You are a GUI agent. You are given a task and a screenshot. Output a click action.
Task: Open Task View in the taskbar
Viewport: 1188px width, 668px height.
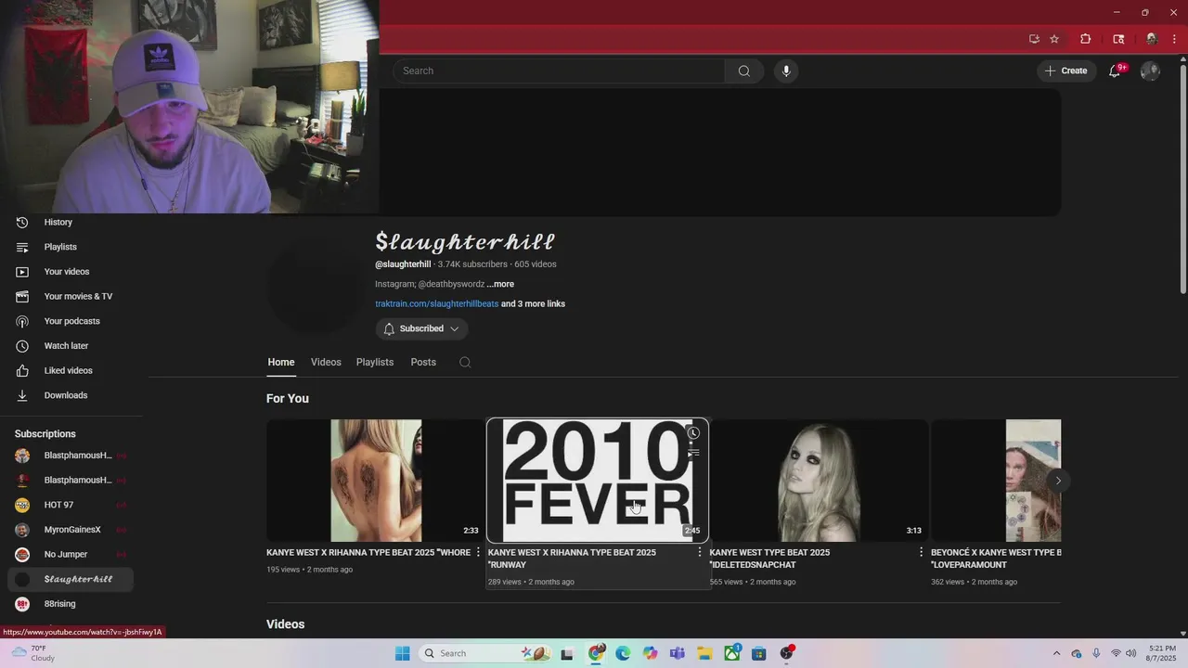567,653
